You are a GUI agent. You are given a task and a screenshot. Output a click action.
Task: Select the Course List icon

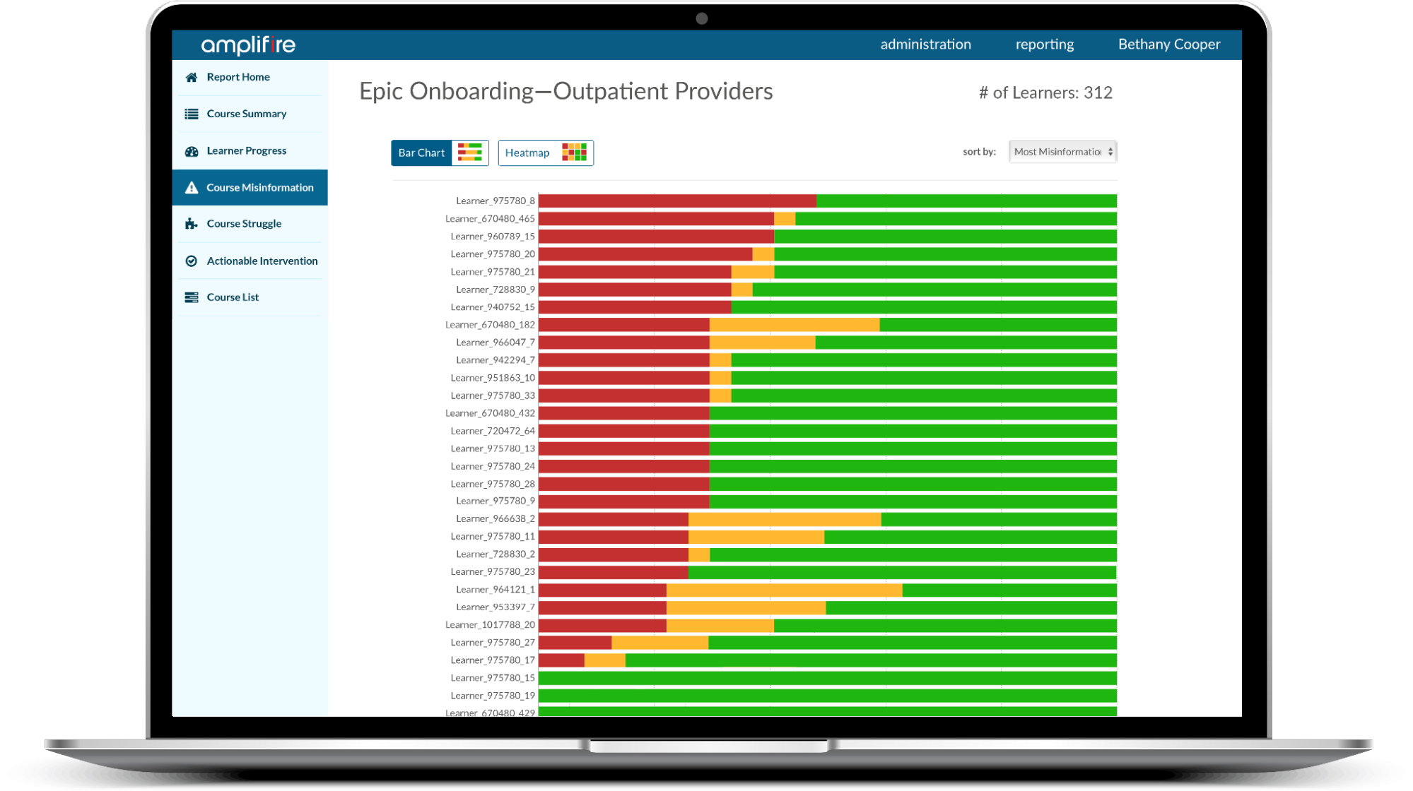(x=190, y=297)
